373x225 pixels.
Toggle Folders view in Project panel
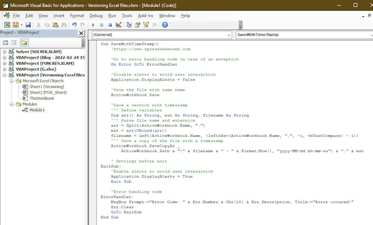click(25, 42)
